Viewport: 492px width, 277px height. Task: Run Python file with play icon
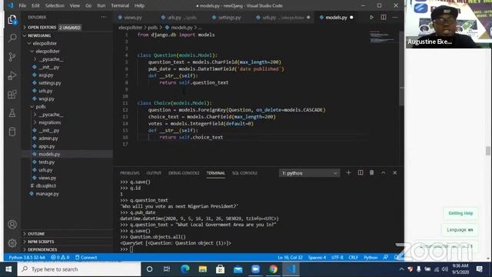pyautogui.click(x=371, y=17)
